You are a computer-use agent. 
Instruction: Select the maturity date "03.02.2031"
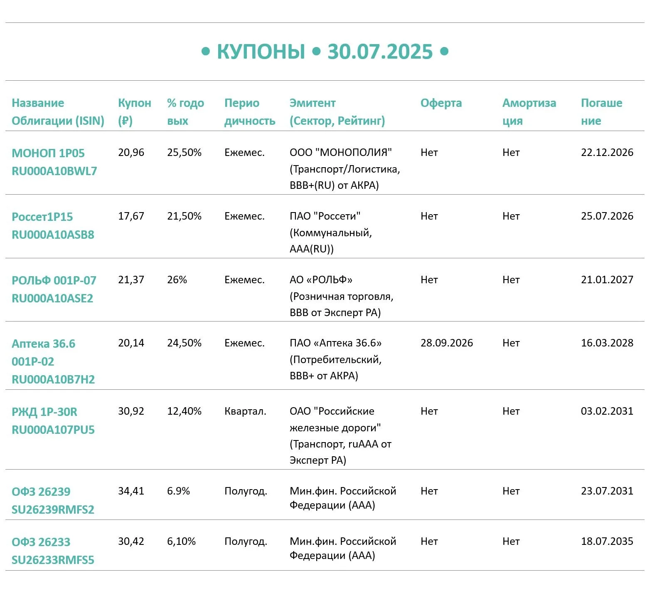click(x=607, y=411)
